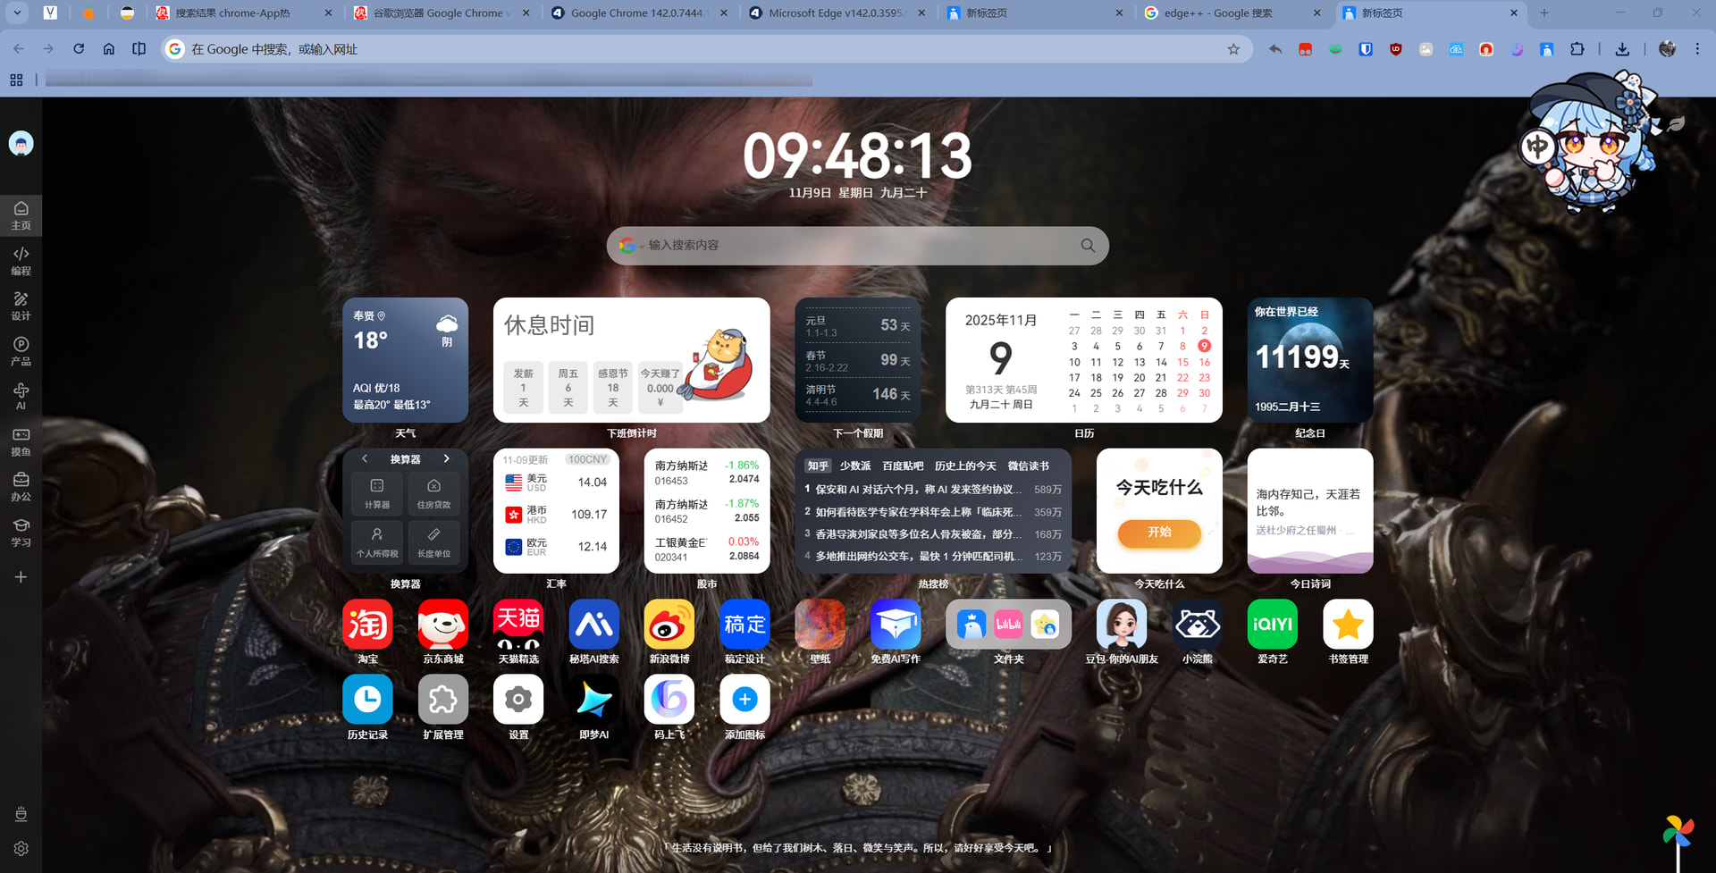Open the iQIYI (爱奇艺) app icon
This screenshot has width=1716, height=873.
(x=1272, y=625)
